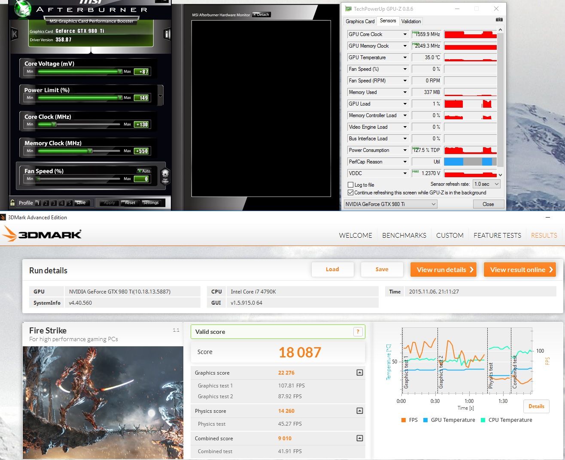565x460 pixels.
Task: Click View result online button
Action: click(519, 269)
